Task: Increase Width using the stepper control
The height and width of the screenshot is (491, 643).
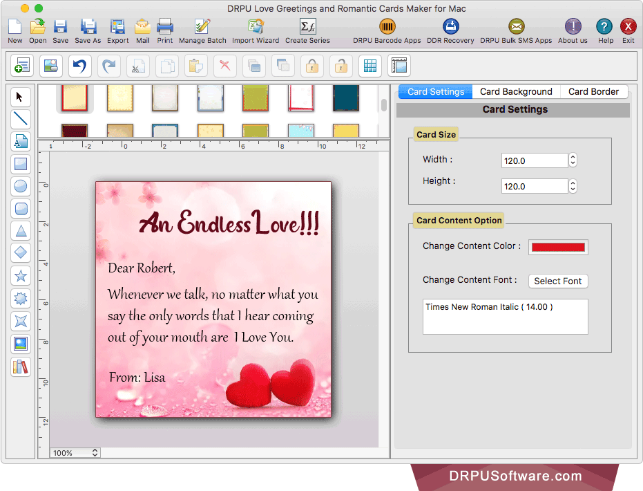Action: (x=573, y=157)
